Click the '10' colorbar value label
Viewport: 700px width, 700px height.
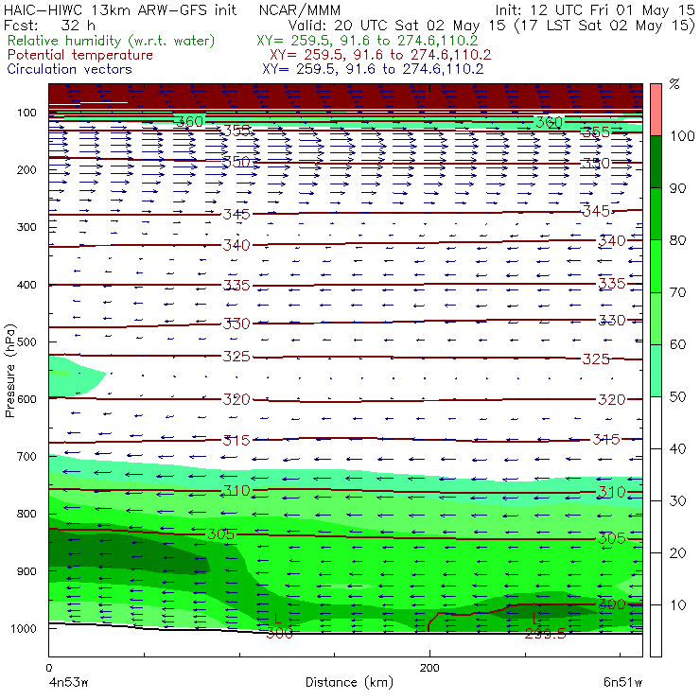[677, 605]
